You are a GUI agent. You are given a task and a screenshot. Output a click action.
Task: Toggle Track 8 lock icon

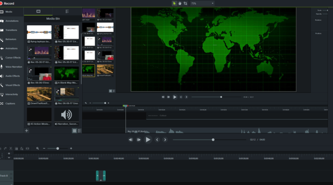click(11, 178)
